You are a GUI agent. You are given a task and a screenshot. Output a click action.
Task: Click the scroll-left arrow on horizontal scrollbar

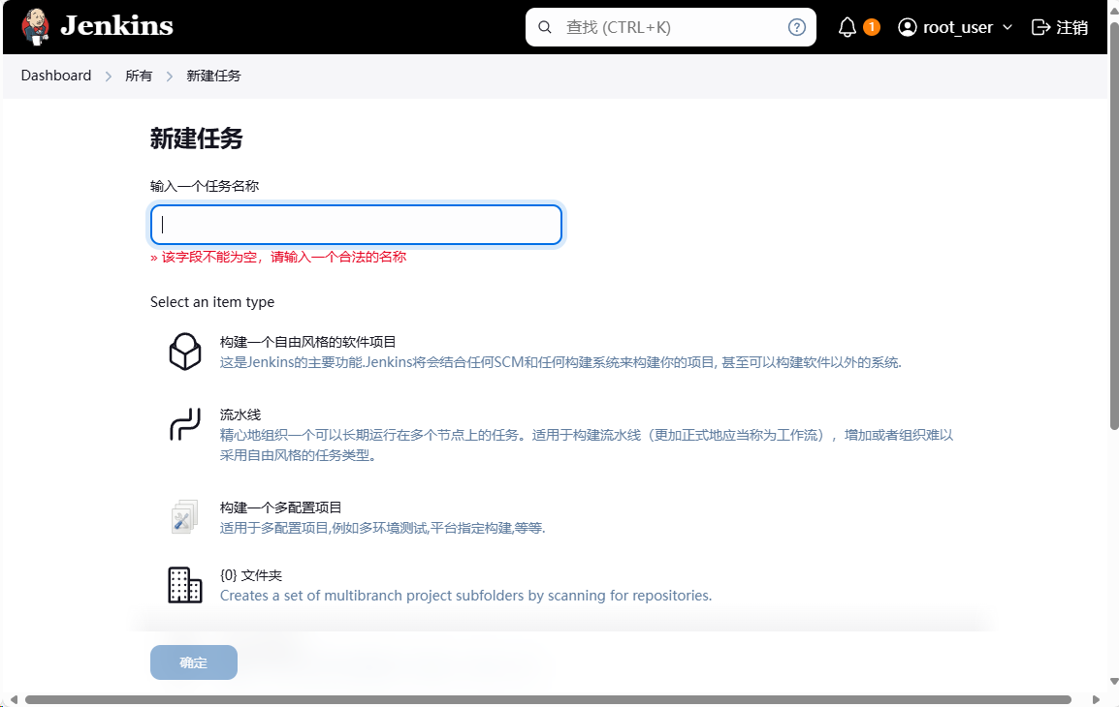[x=14, y=700]
